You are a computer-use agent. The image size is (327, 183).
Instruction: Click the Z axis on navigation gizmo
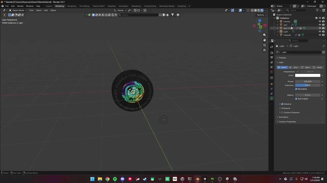click(260, 20)
